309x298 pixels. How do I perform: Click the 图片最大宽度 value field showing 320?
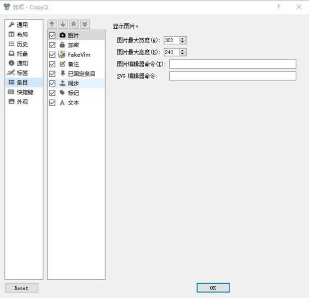[172, 40]
